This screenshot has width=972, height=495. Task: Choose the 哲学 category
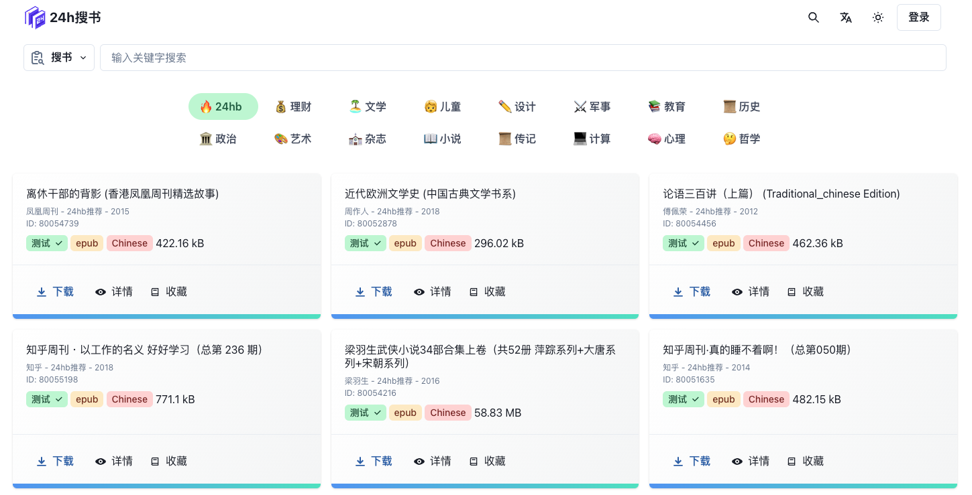pos(742,139)
